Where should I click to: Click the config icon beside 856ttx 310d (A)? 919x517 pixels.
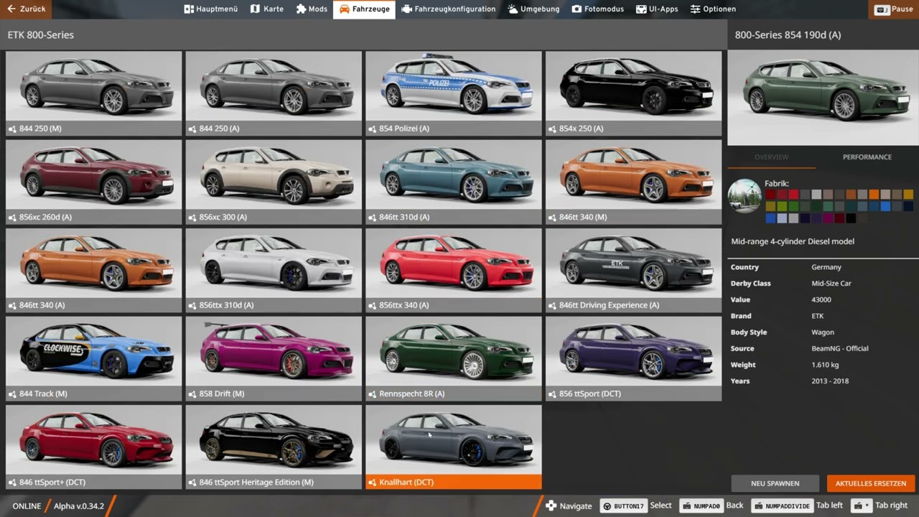point(192,306)
